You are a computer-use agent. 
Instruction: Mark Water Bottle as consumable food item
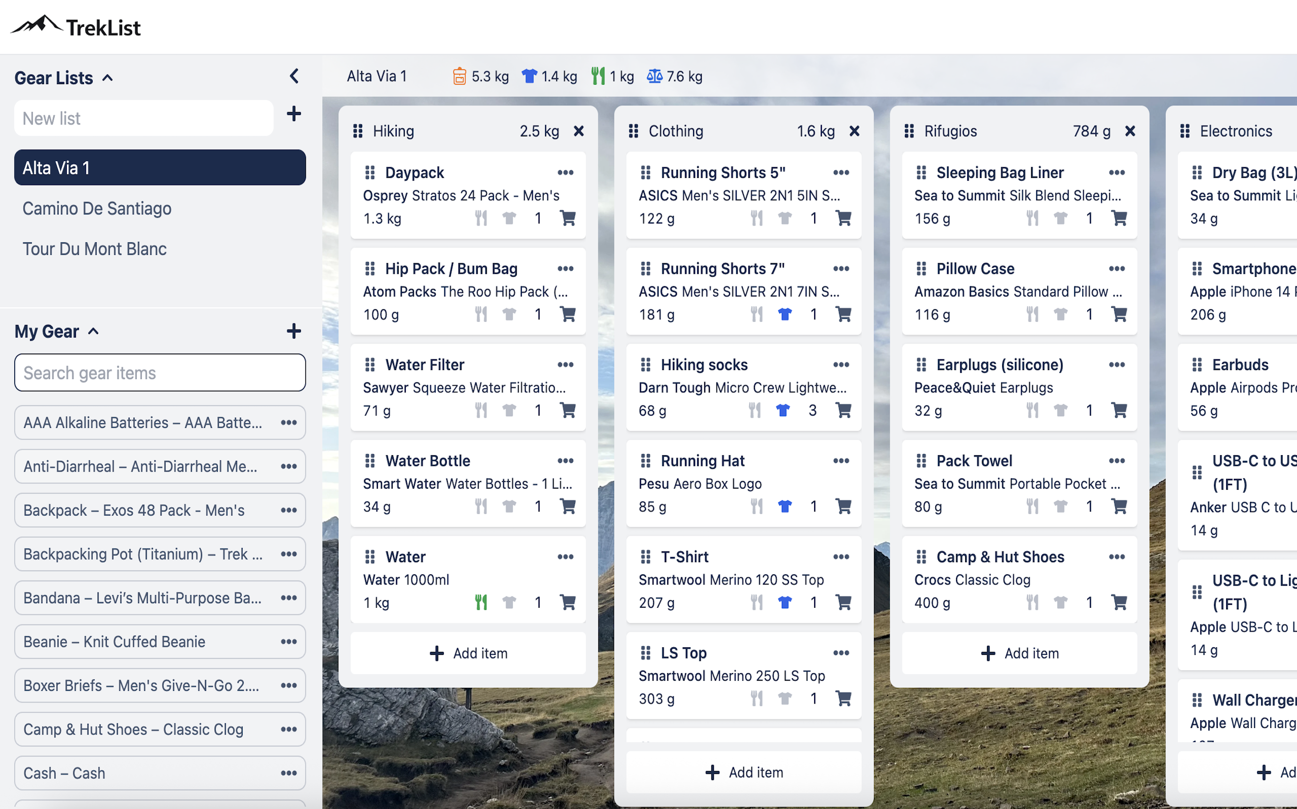tap(481, 506)
